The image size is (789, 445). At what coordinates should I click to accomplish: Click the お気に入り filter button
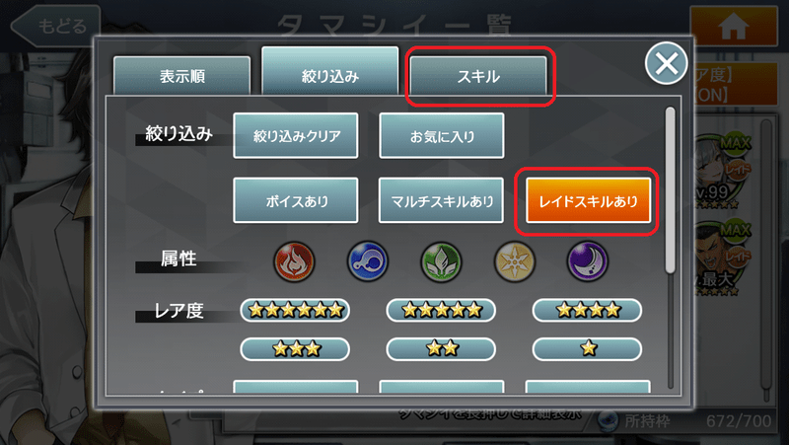pyautogui.click(x=441, y=136)
